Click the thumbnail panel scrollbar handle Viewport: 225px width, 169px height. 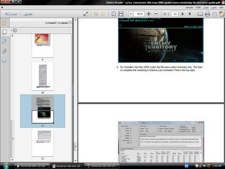[x=13, y=139]
